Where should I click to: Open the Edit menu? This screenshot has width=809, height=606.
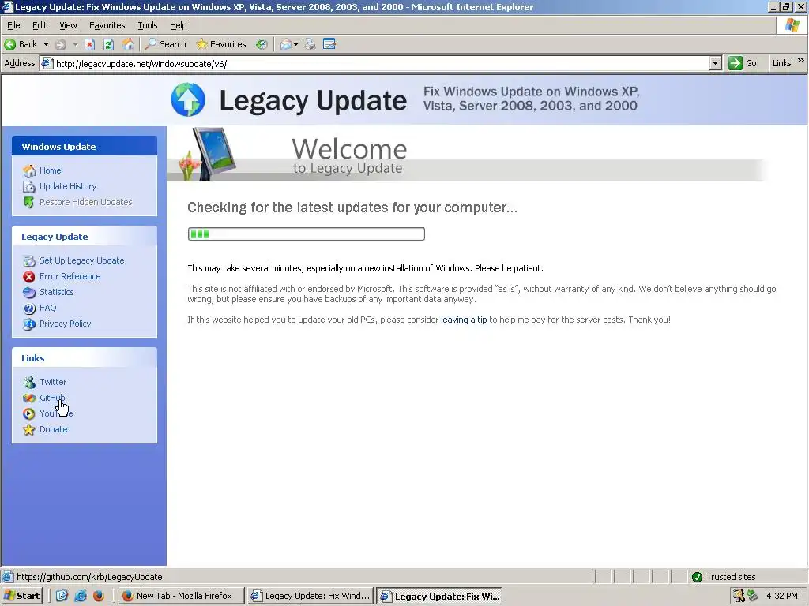40,25
